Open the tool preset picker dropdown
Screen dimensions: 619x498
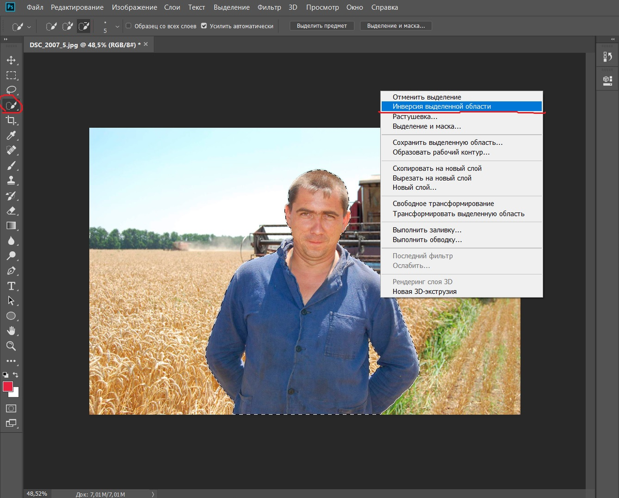(28, 26)
